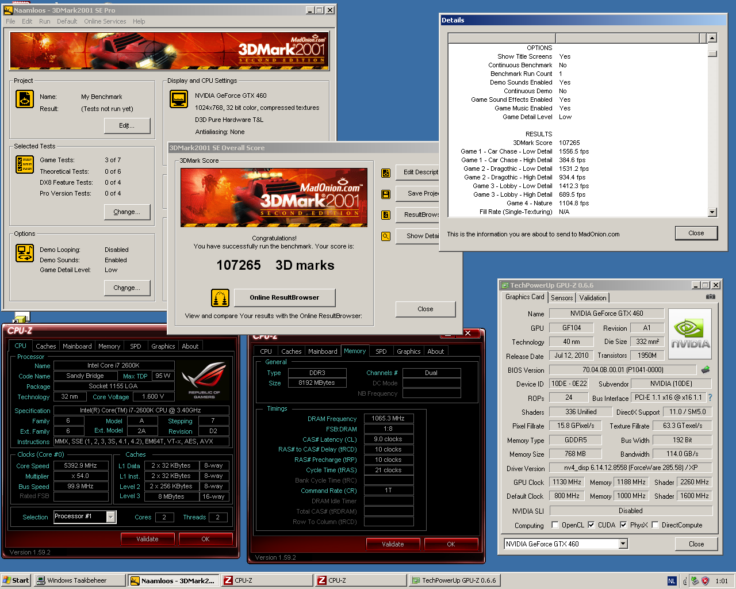Click the icon beside ResultBrowser button
The width and height of the screenshot is (736, 589).
click(386, 215)
